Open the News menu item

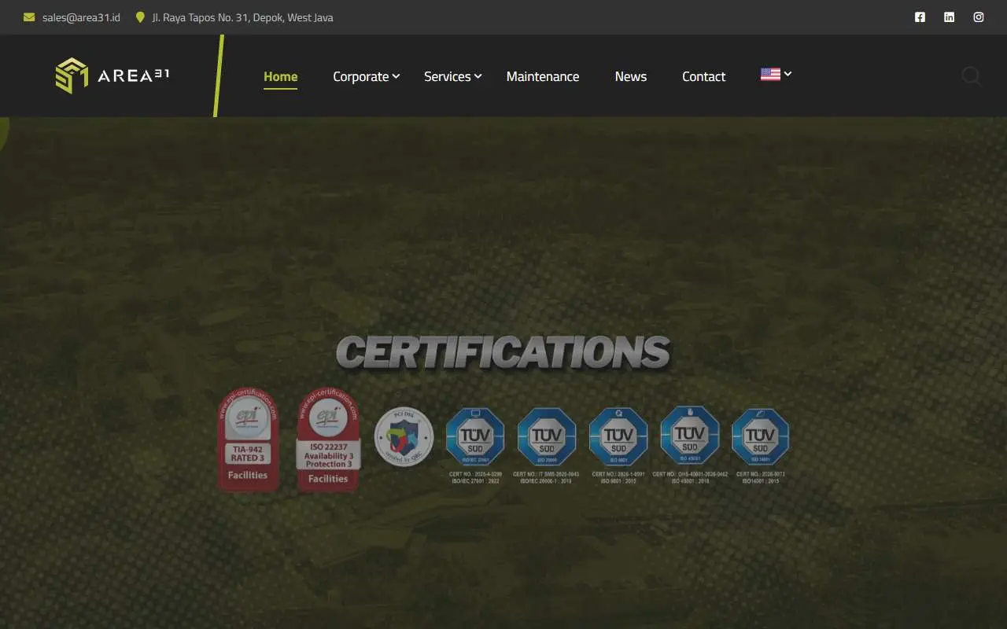click(631, 76)
